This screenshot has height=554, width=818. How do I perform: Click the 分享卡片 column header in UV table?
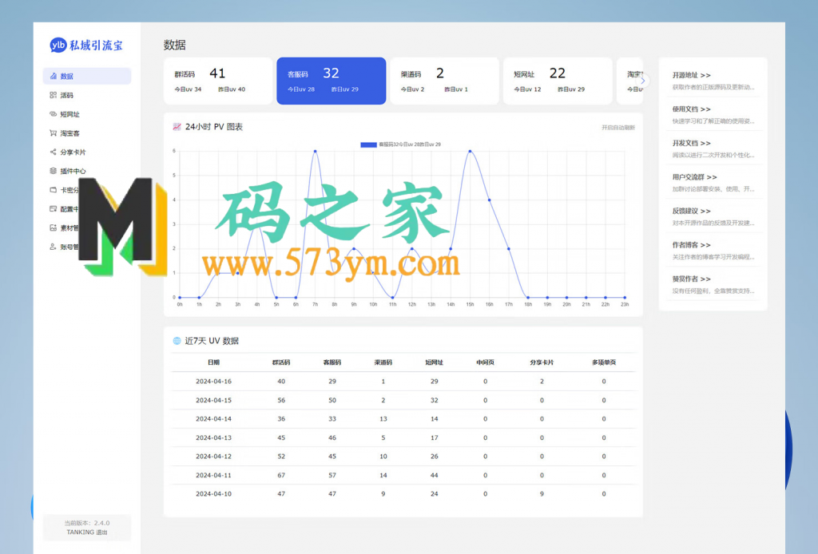click(x=542, y=362)
